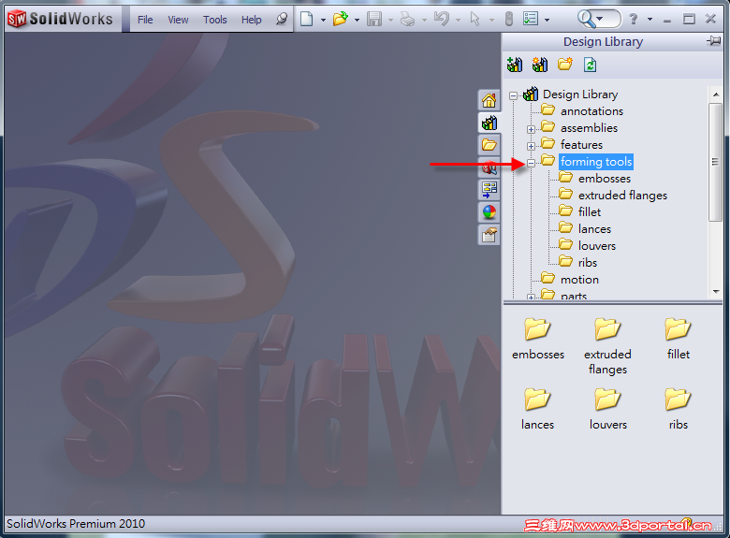The width and height of the screenshot is (730, 538).
Task: Expand the parts folder node
Action: pos(531,297)
